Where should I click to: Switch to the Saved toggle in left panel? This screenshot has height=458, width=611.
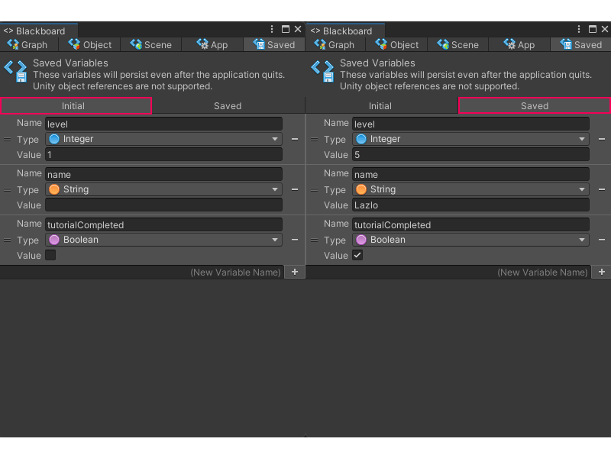point(228,106)
